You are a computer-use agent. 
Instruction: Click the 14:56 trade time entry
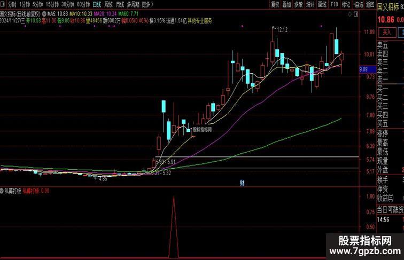point(383,219)
